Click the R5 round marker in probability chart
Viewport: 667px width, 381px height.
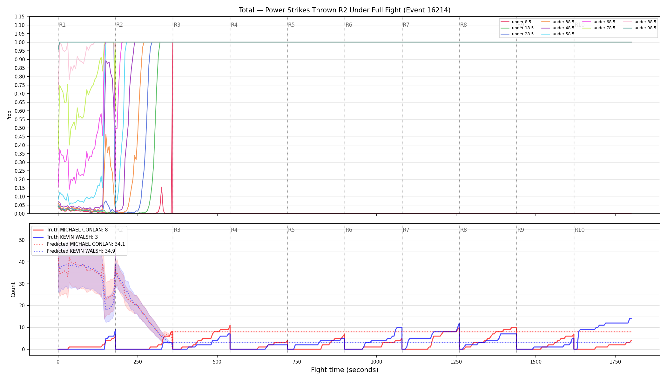click(291, 25)
